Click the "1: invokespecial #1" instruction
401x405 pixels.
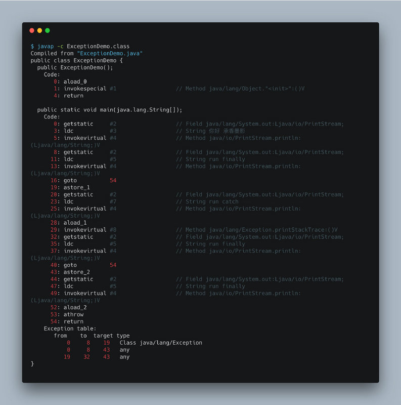point(85,89)
